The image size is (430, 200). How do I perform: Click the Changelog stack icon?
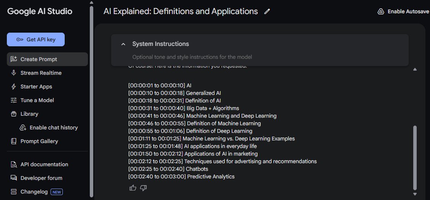click(x=14, y=192)
